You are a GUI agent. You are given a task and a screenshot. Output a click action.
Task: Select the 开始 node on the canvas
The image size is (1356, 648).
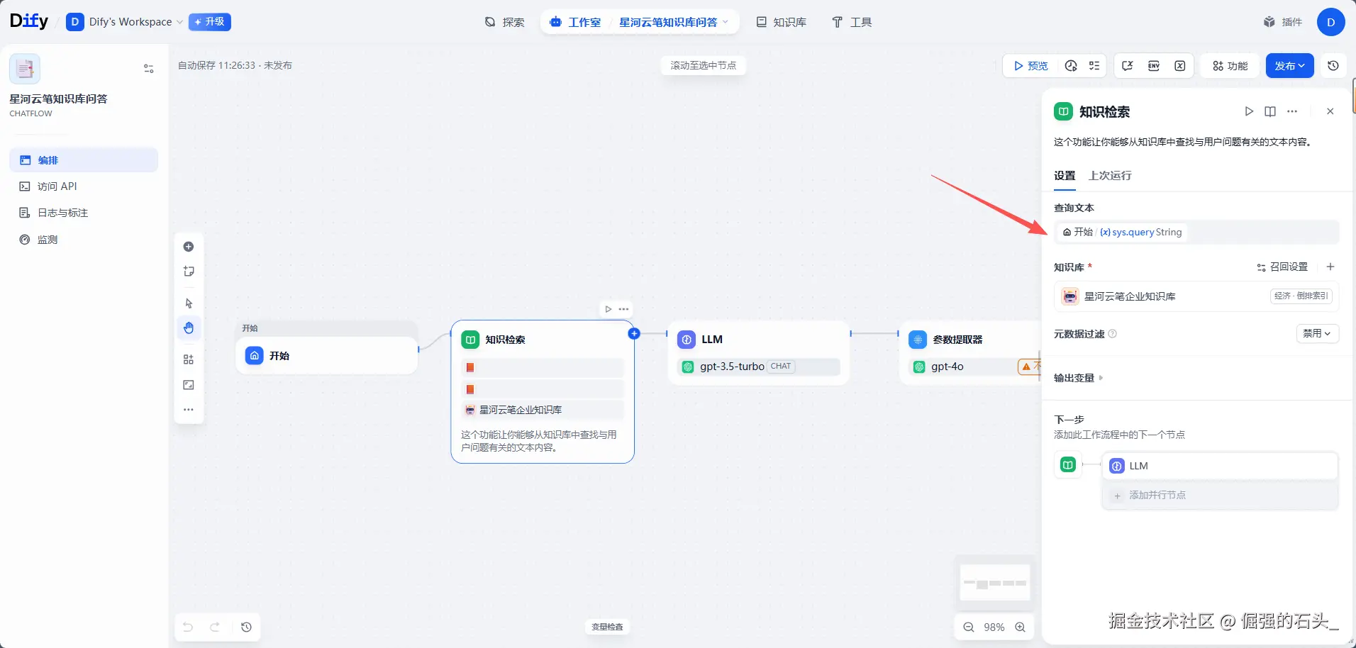327,355
